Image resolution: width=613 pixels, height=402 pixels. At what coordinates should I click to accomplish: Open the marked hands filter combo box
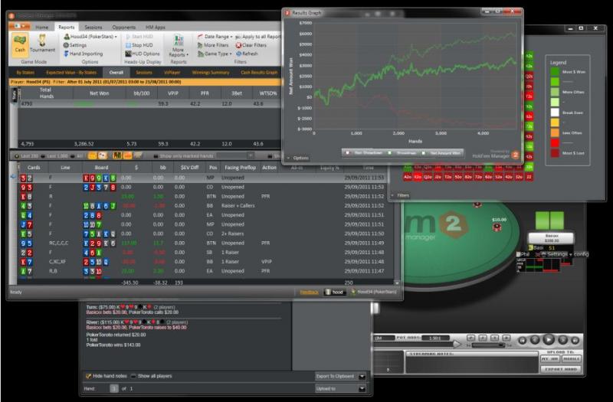click(235, 156)
